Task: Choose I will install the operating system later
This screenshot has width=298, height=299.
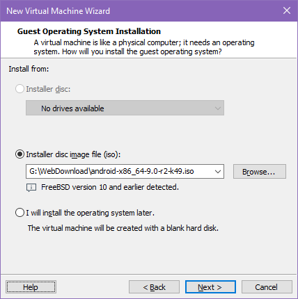Action: (x=19, y=213)
